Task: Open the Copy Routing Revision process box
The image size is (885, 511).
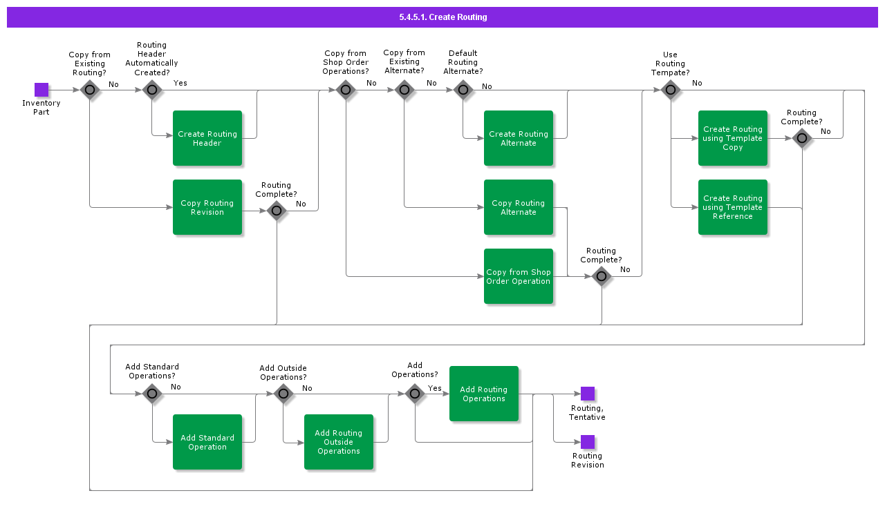Action: click(x=207, y=207)
